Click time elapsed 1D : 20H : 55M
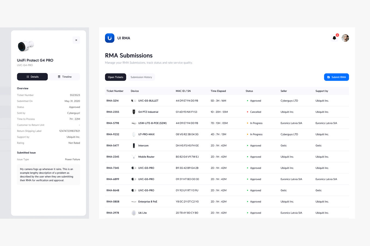The width and height of the screenshot is (370, 246). 219,112
